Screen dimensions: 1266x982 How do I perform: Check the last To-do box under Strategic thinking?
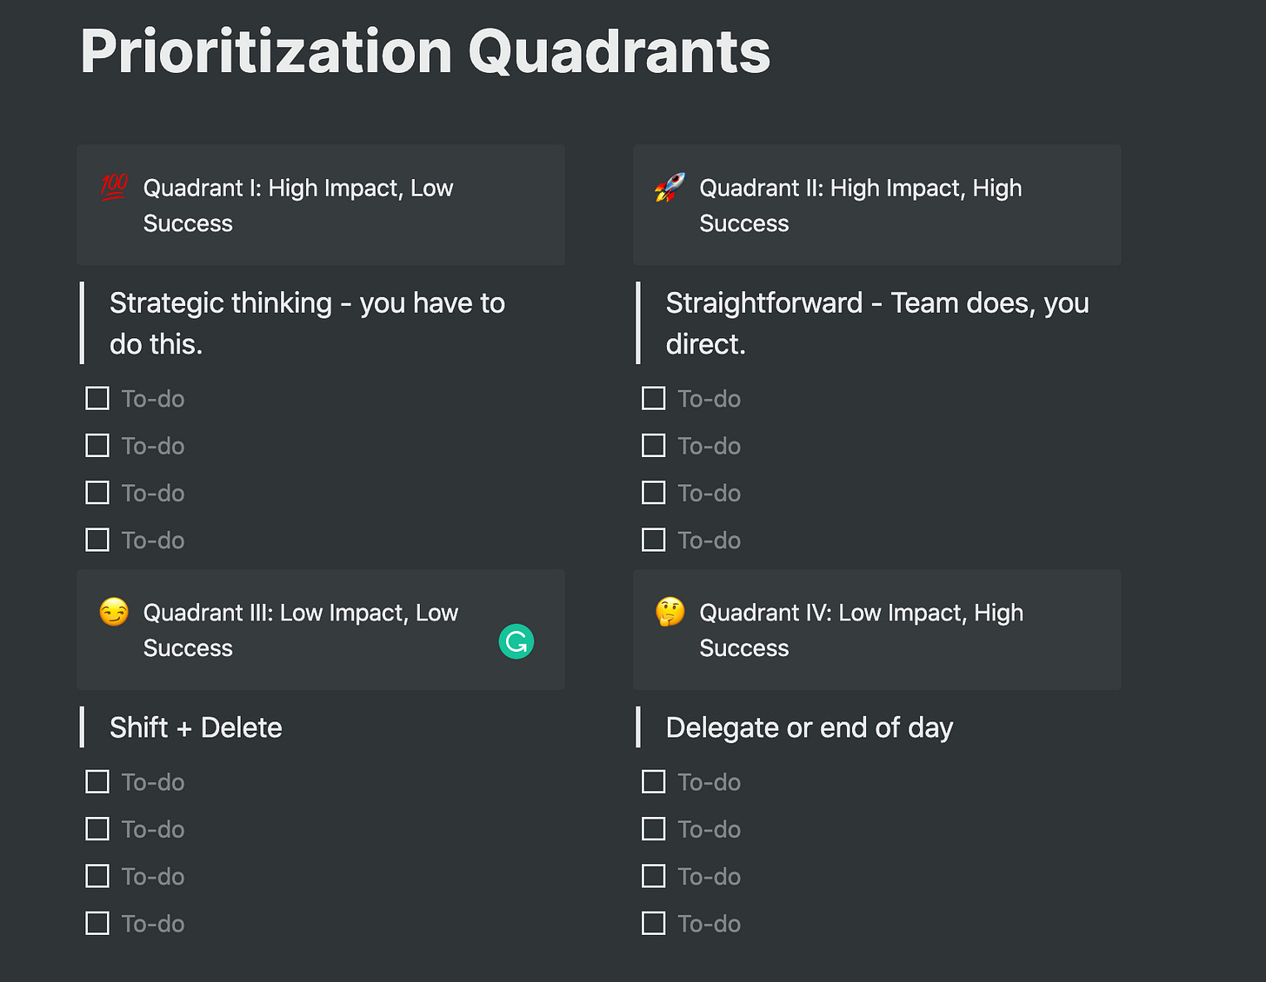point(97,540)
